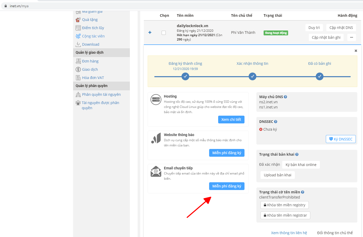This screenshot has width=363, height=237.
Task: Click the Email chuyển tiếp envelope icon
Action: pyautogui.click(x=156, y=171)
